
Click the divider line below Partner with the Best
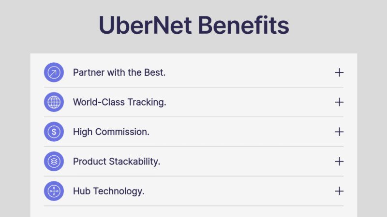[x=193, y=87]
